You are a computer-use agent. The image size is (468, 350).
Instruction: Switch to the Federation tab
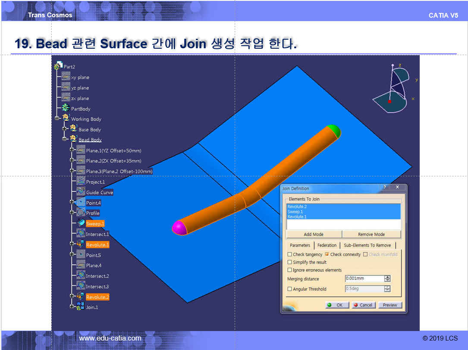327,245
